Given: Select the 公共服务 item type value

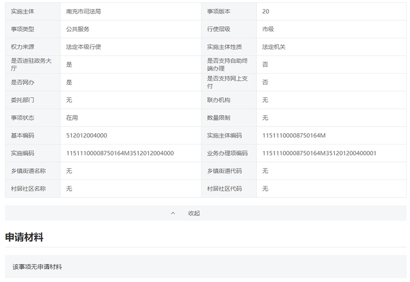Looking at the screenshot, I should (x=78, y=29).
